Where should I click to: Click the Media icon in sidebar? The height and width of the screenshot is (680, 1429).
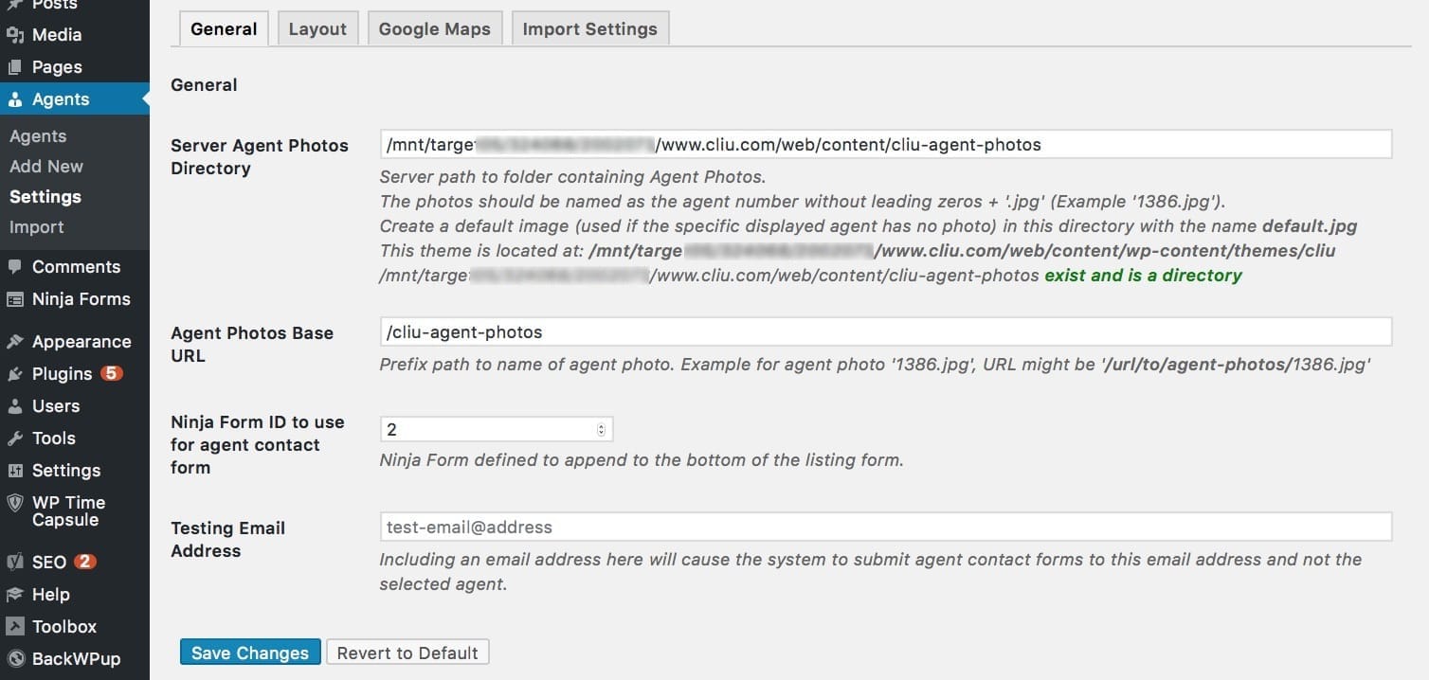(x=15, y=35)
